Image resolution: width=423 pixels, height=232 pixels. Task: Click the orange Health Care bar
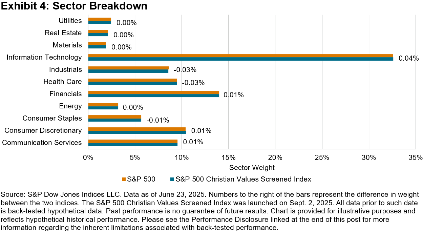pyautogui.click(x=132, y=80)
